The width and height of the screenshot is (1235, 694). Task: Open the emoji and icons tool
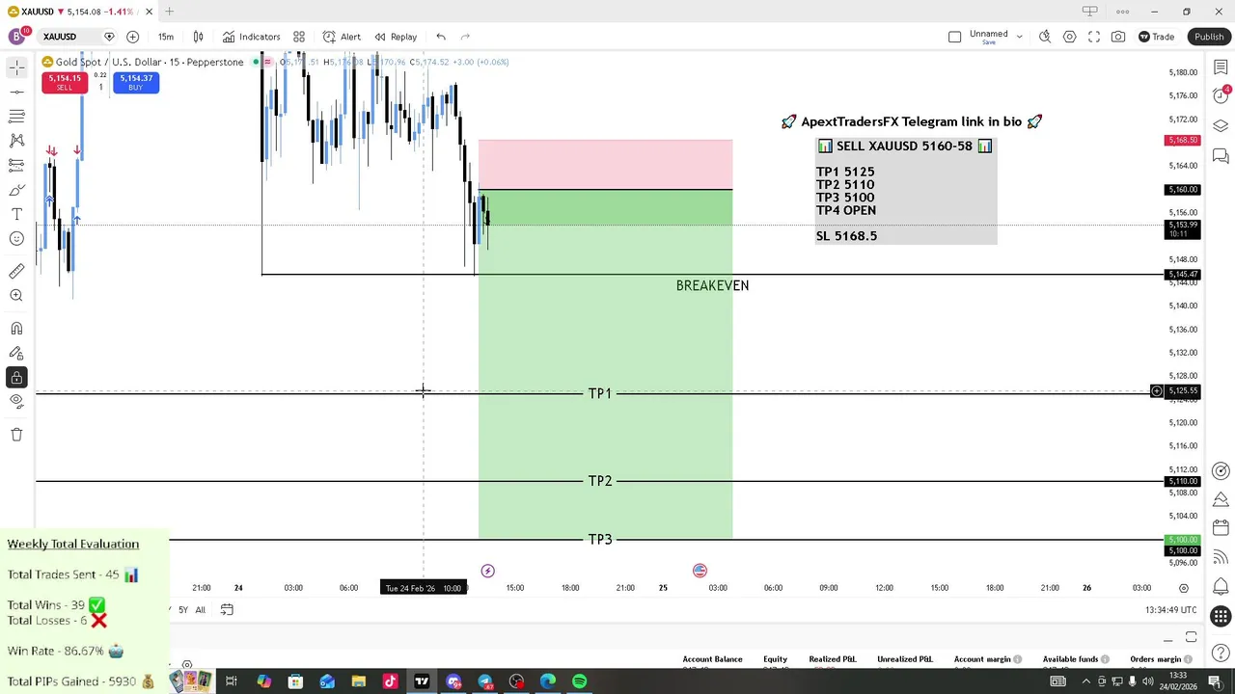coord(16,238)
